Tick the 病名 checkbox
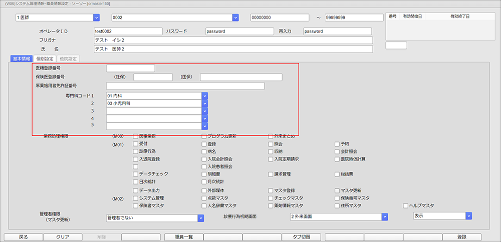Image resolution: width=501 pixels, height=242 pixels. click(204, 152)
